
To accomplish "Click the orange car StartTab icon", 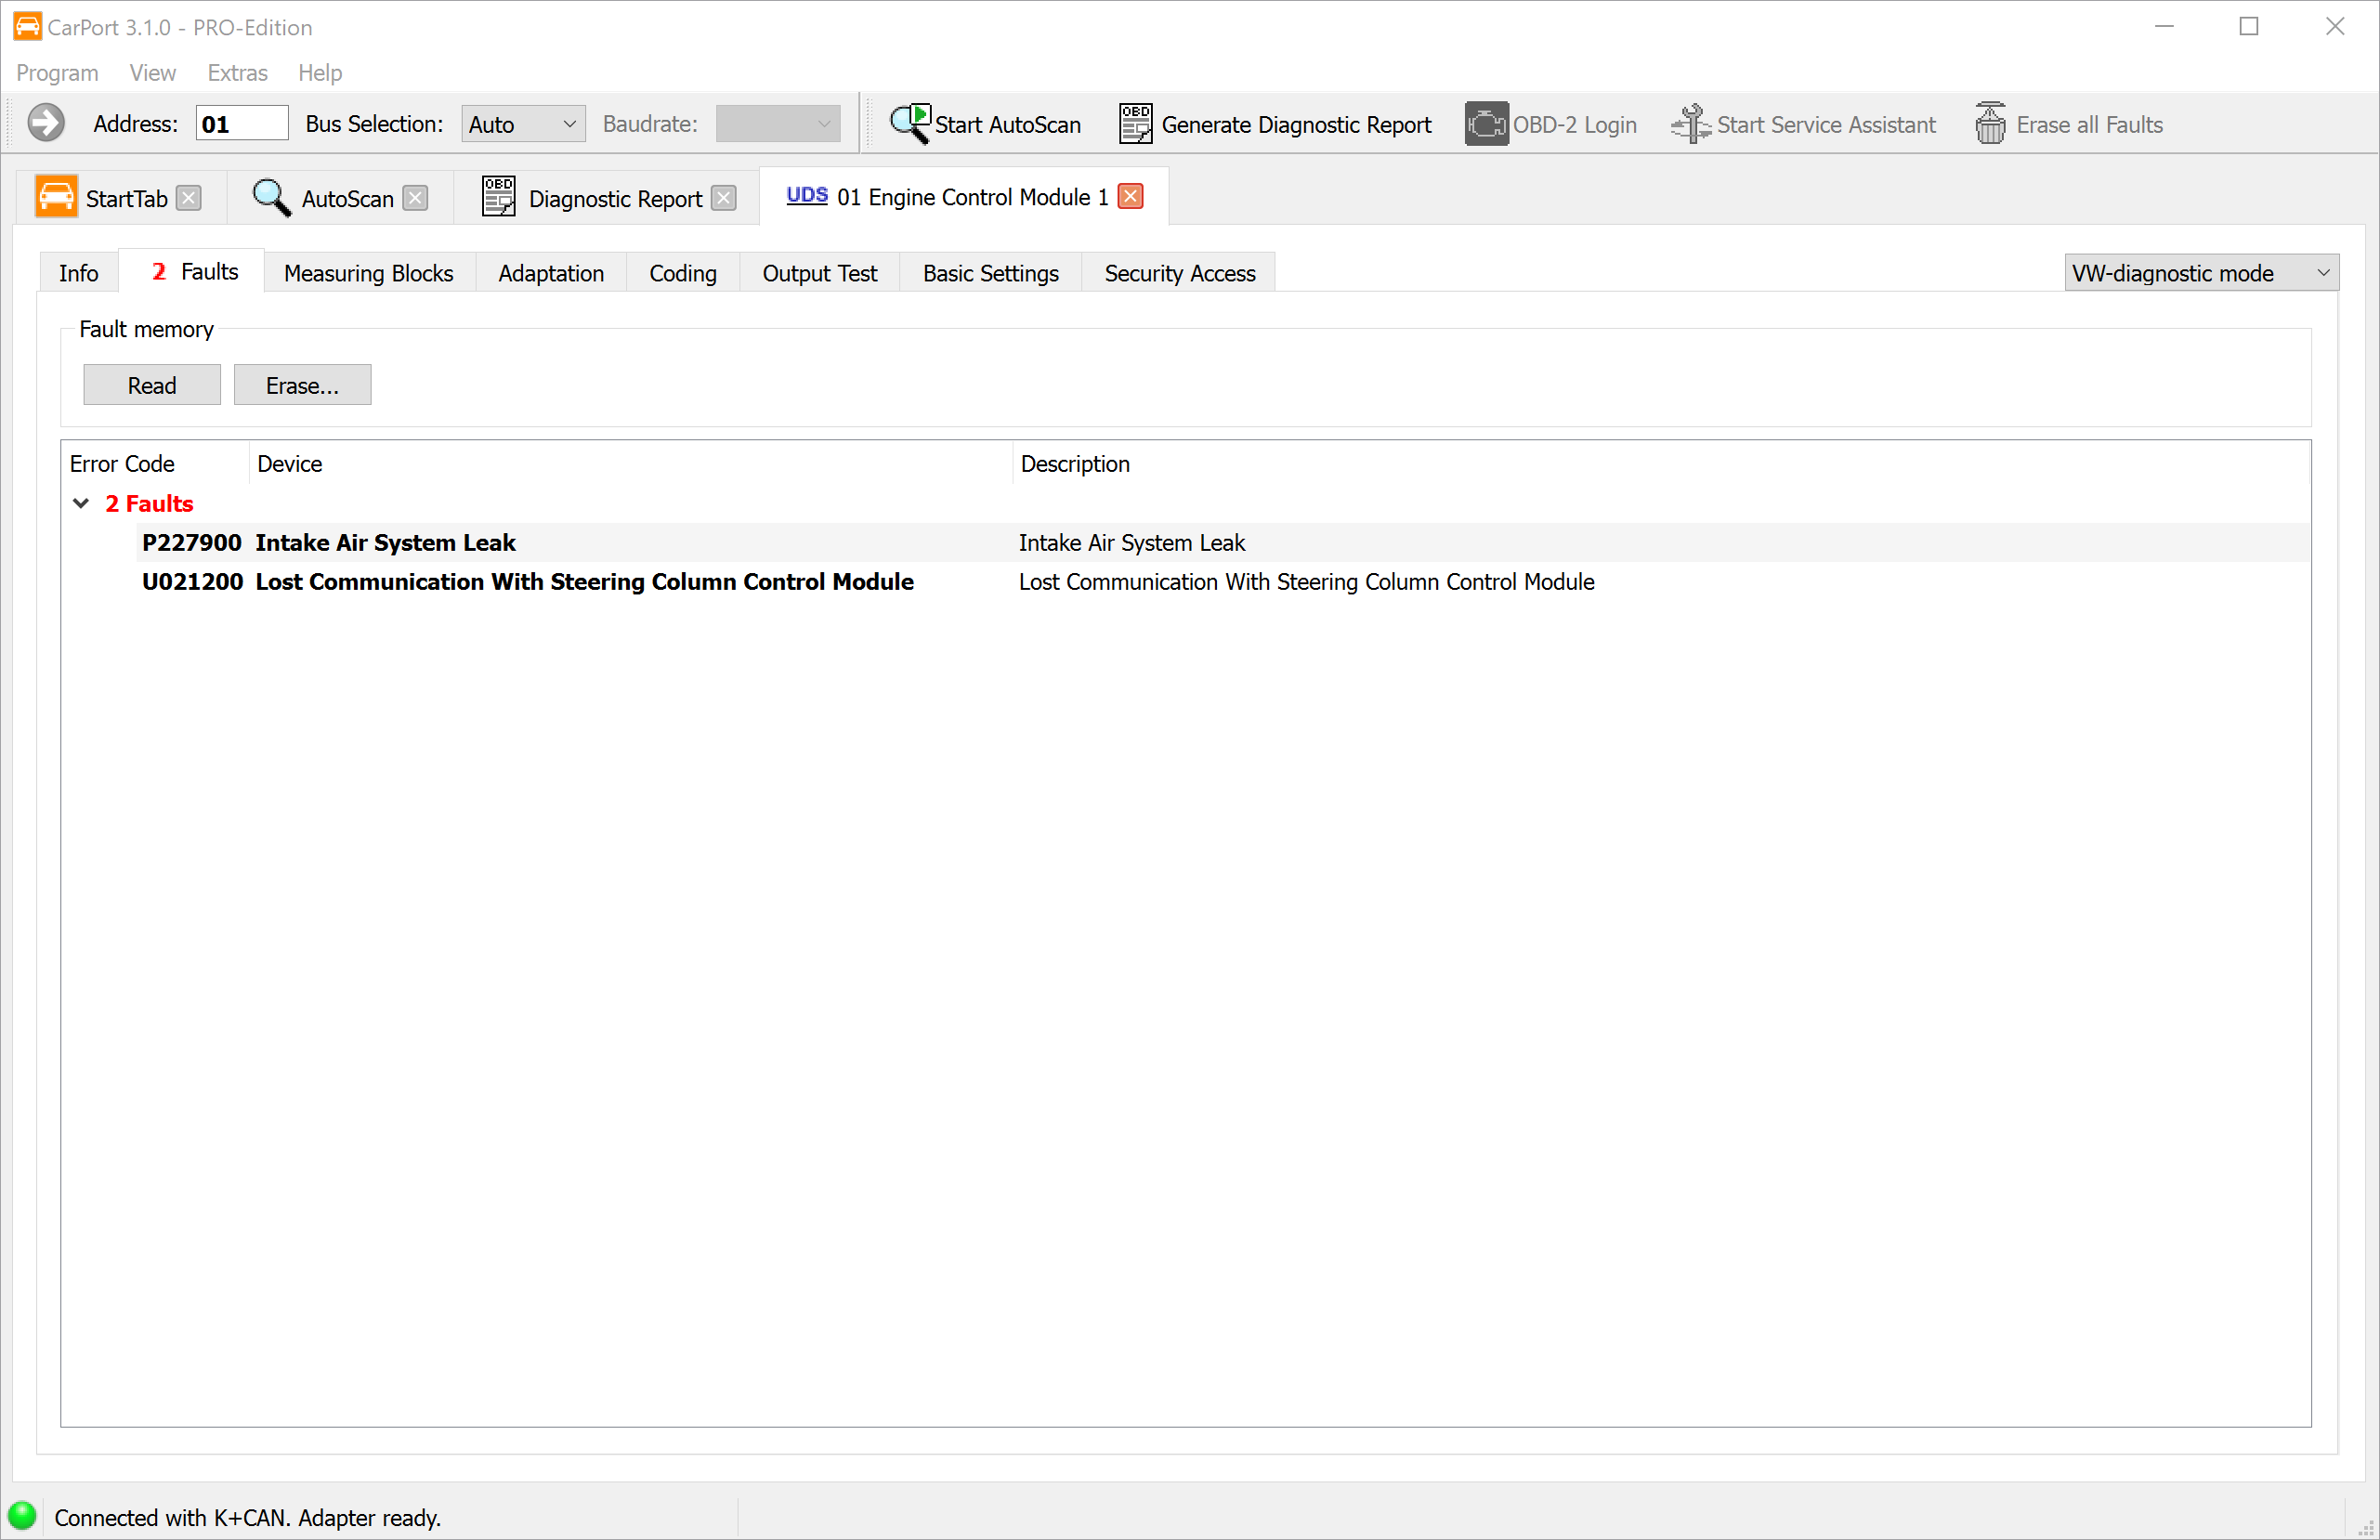I will tap(56, 197).
